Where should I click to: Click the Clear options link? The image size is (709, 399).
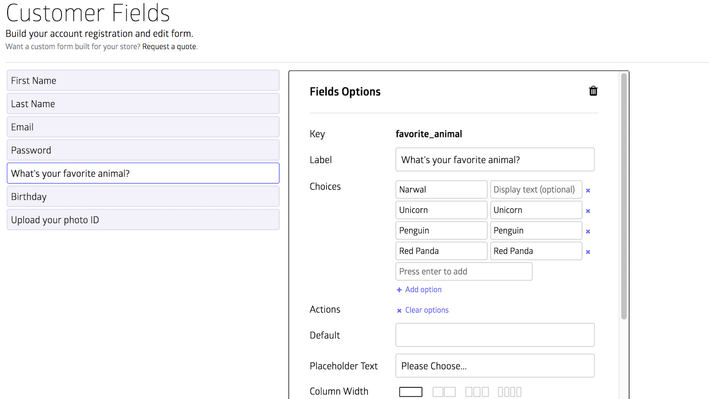[x=426, y=310]
